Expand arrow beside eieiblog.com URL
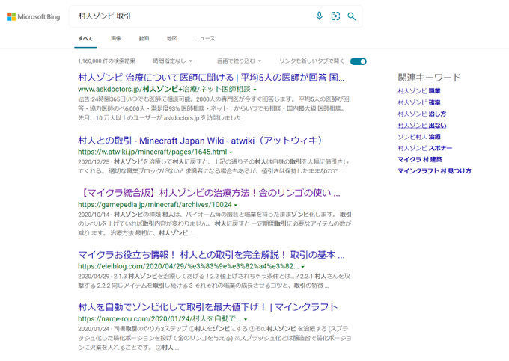 point(303,267)
